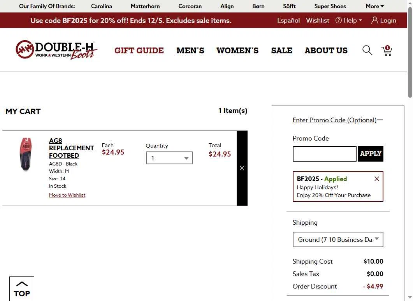
Task: Open the ABOUT US menu
Action: (x=326, y=50)
